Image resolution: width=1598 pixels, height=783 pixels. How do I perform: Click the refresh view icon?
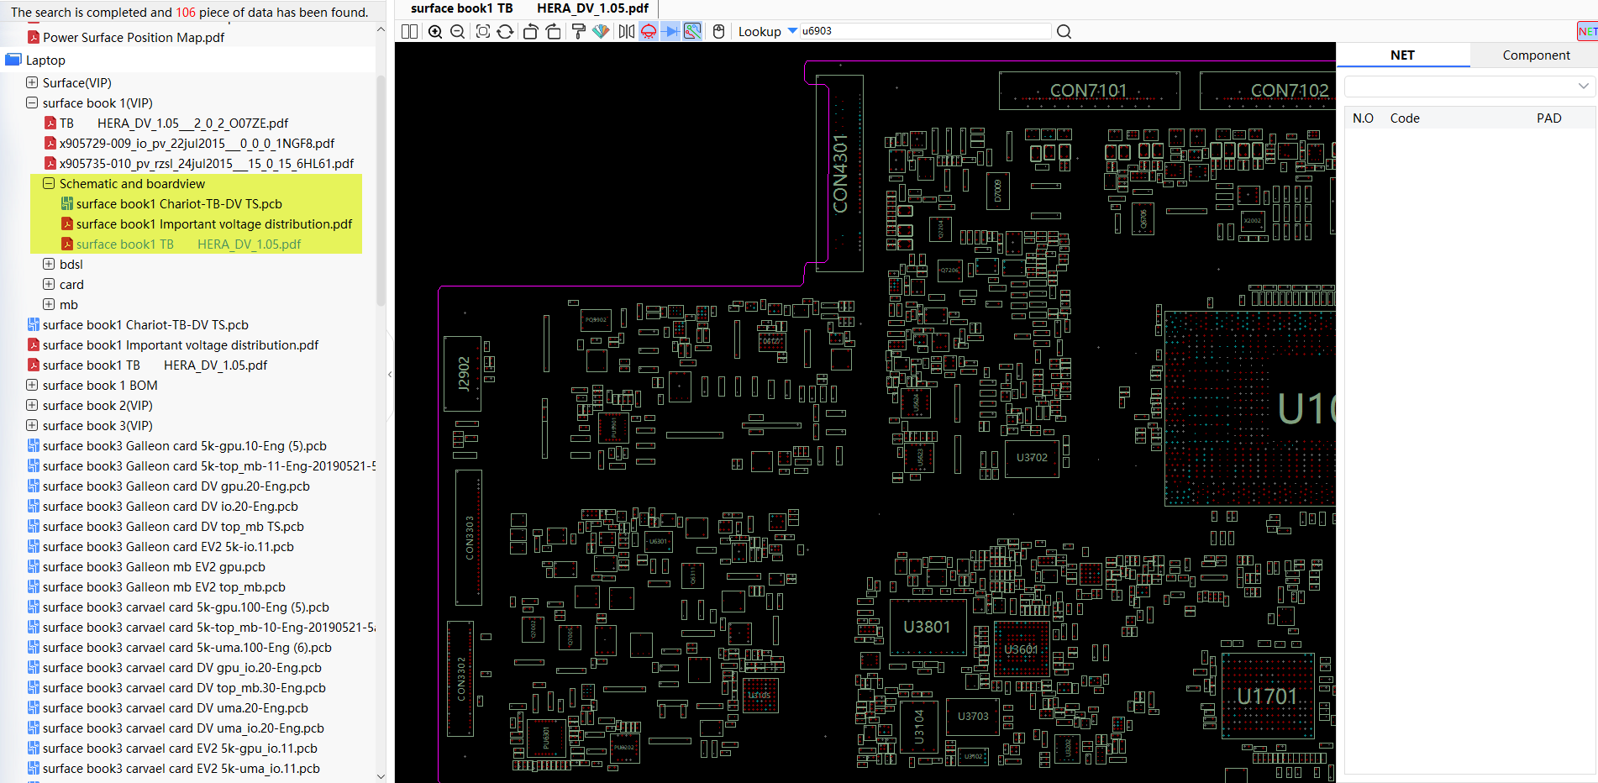point(505,32)
